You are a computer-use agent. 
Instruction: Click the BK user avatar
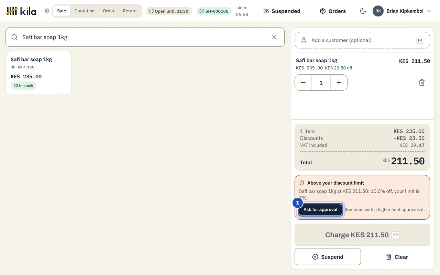[x=378, y=11]
